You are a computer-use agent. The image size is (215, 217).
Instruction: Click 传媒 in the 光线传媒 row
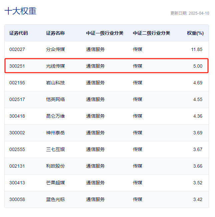pos(138,66)
